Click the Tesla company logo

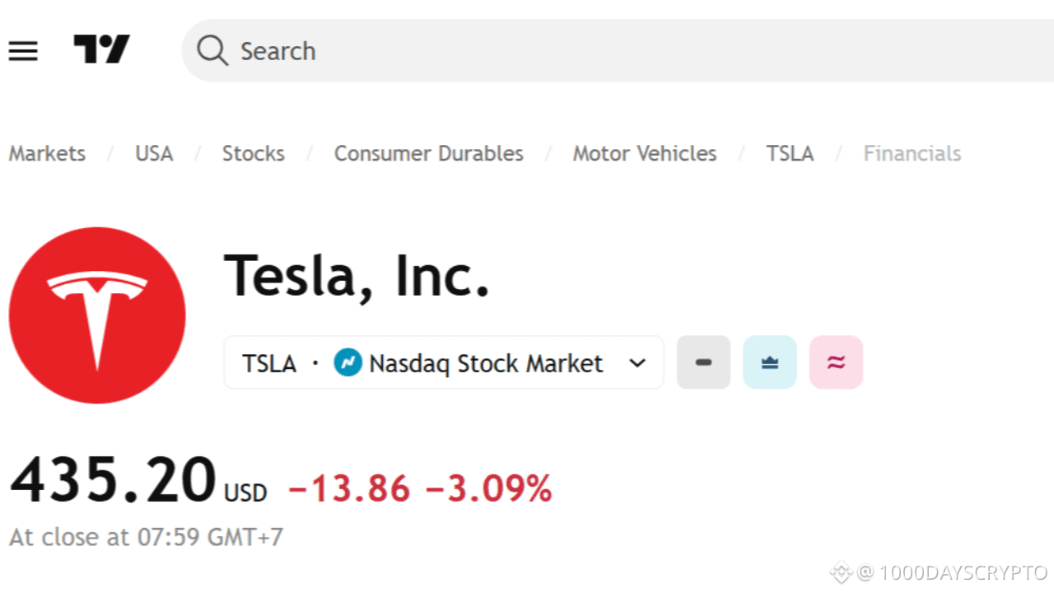click(97, 315)
